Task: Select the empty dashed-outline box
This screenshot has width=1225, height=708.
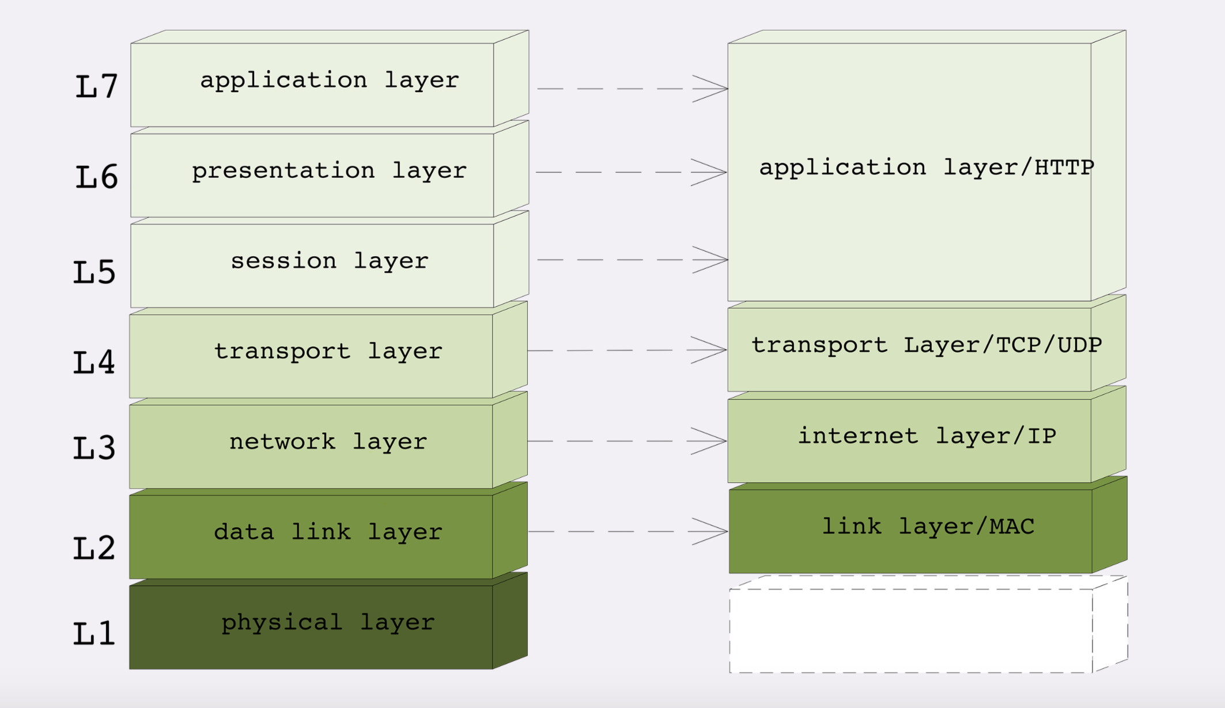Action: coord(910,630)
